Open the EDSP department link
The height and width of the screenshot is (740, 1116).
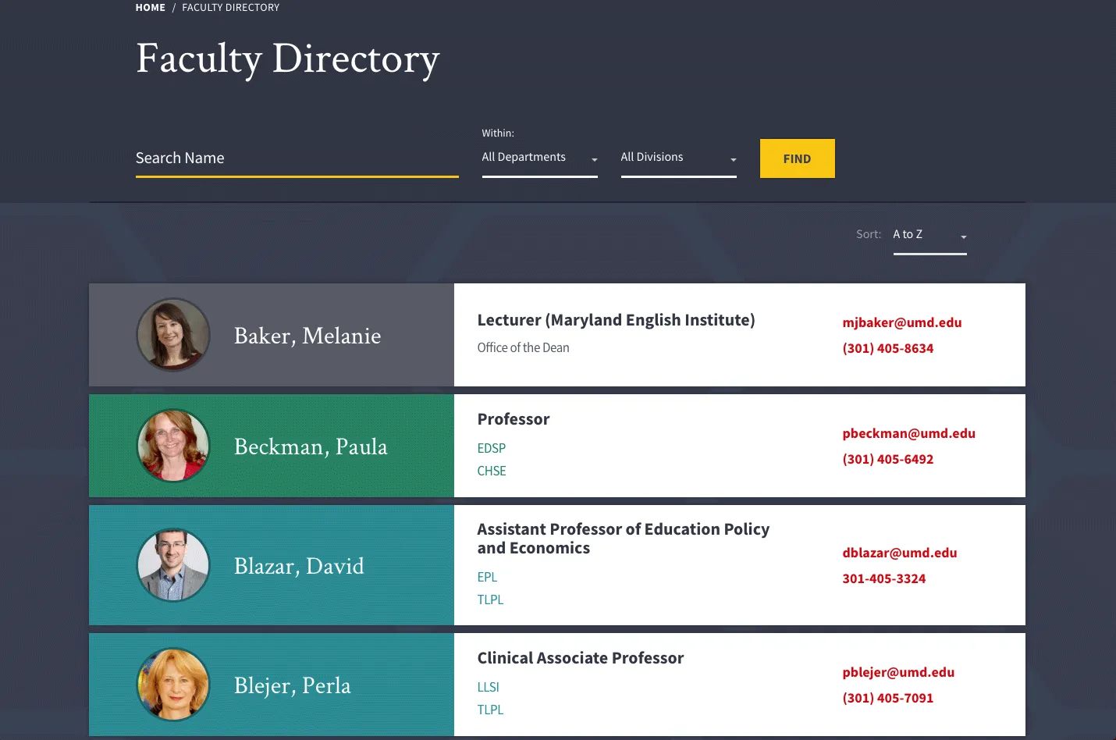click(x=491, y=448)
